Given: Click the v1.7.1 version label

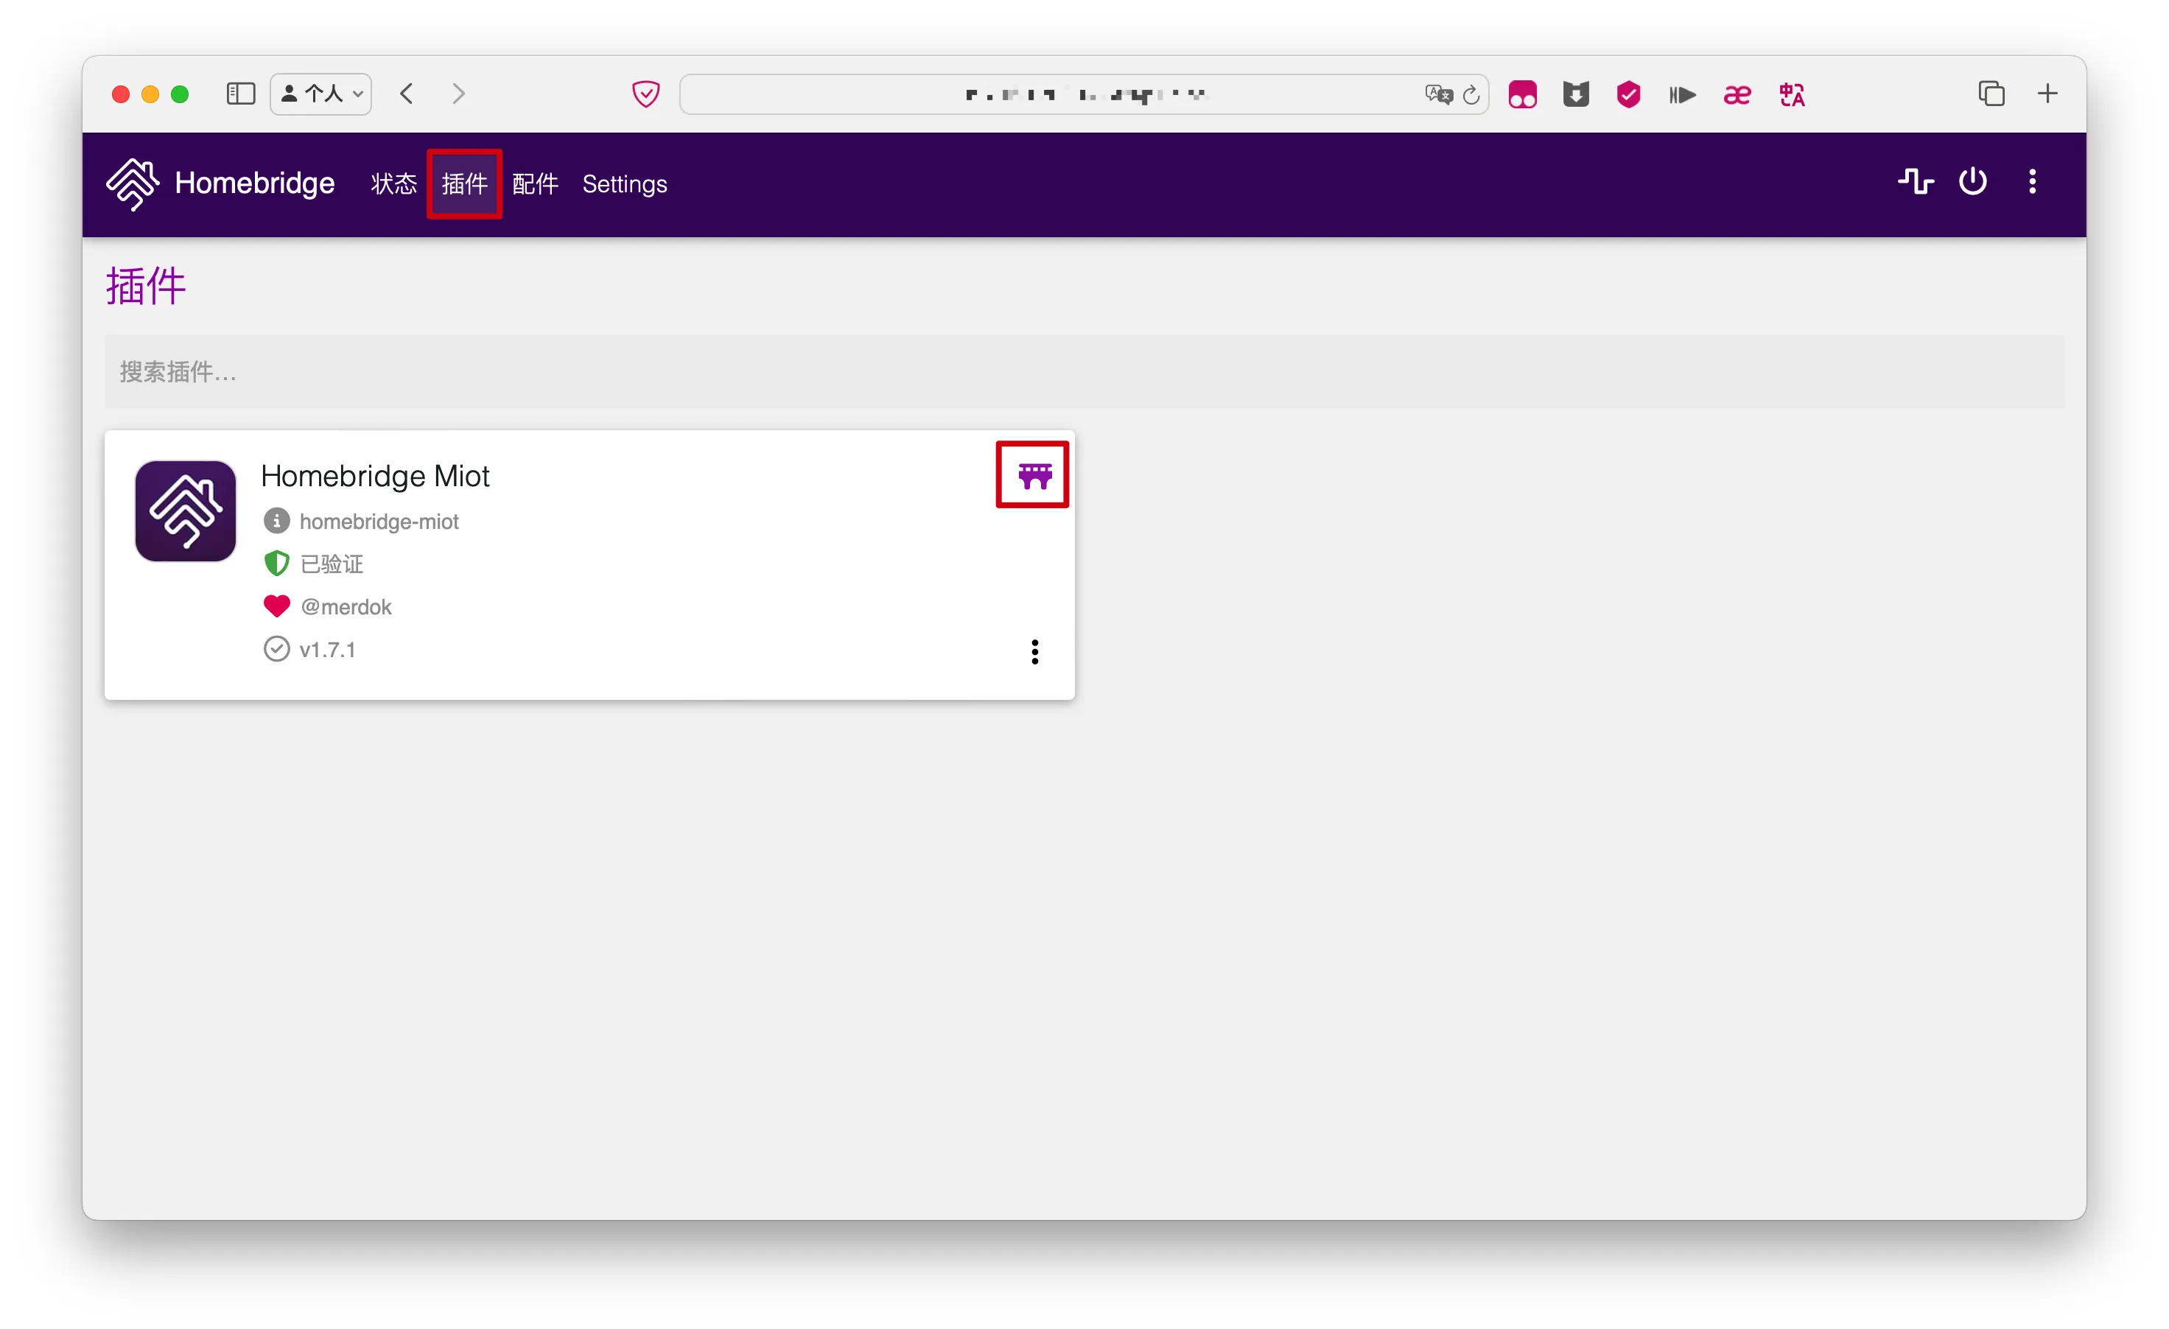Looking at the screenshot, I should coord(327,650).
